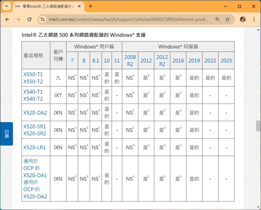Close the Intel Ethernet adapter tab

pos(80,6)
